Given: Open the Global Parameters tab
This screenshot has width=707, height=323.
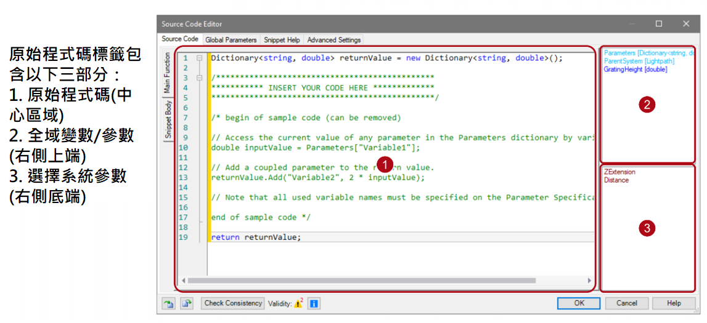Looking at the screenshot, I should [231, 40].
